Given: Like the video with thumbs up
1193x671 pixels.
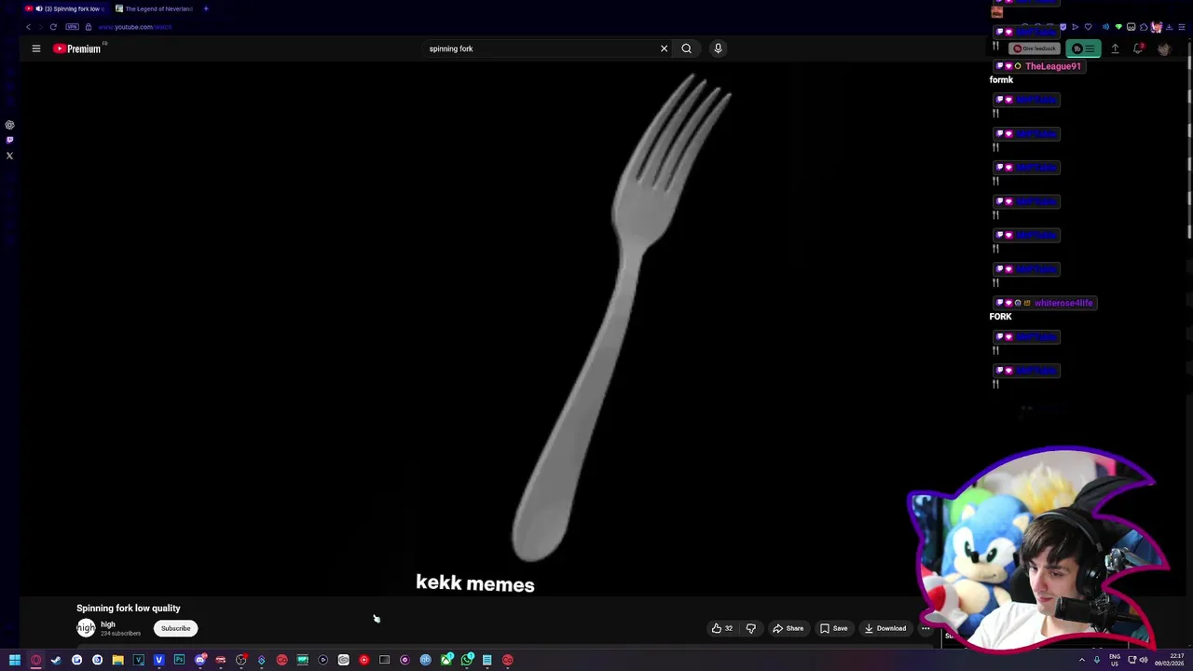Looking at the screenshot, I should coord(722,628).
